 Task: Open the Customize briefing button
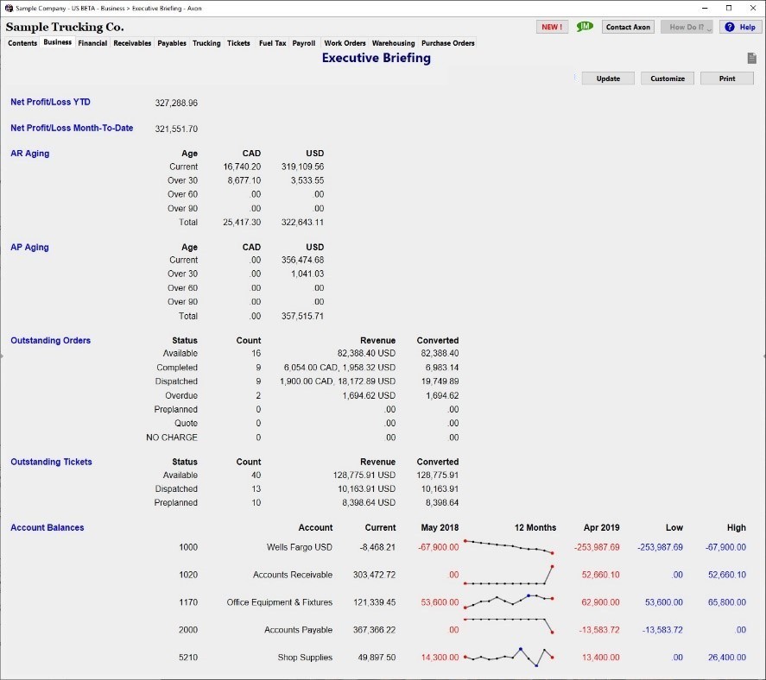point(668,79)
